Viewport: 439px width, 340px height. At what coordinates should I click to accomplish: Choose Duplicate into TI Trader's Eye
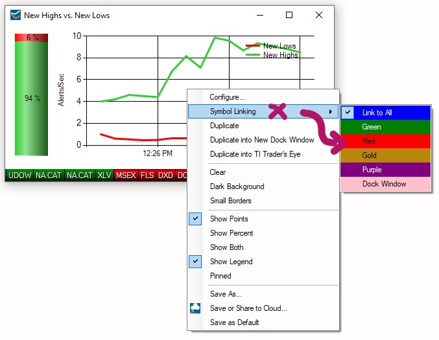pyautogui.click(x=255, y=154)
